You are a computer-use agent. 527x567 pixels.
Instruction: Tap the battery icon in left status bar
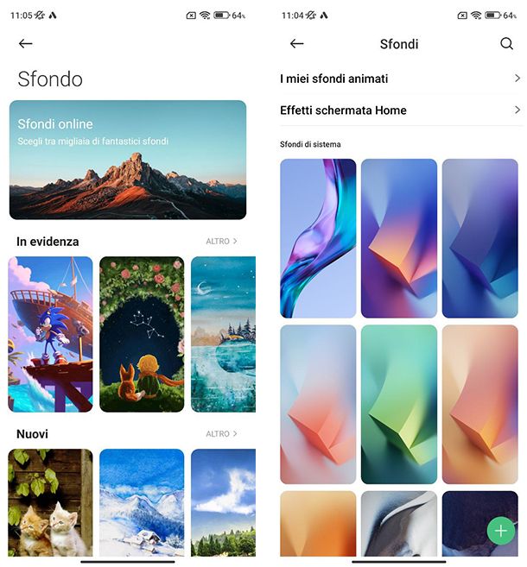pyautogui.click(x=221, y=16)
